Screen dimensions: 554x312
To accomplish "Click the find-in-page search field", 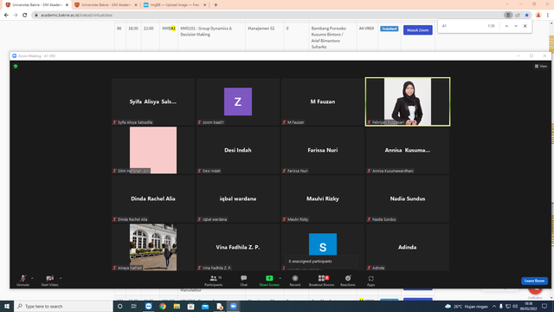I will pyautogui.click(x=463, y=26).
